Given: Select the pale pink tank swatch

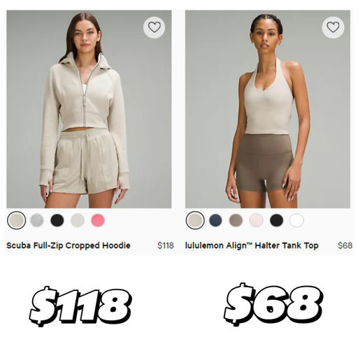Looking at the screenshot, I should coord(256,220).
